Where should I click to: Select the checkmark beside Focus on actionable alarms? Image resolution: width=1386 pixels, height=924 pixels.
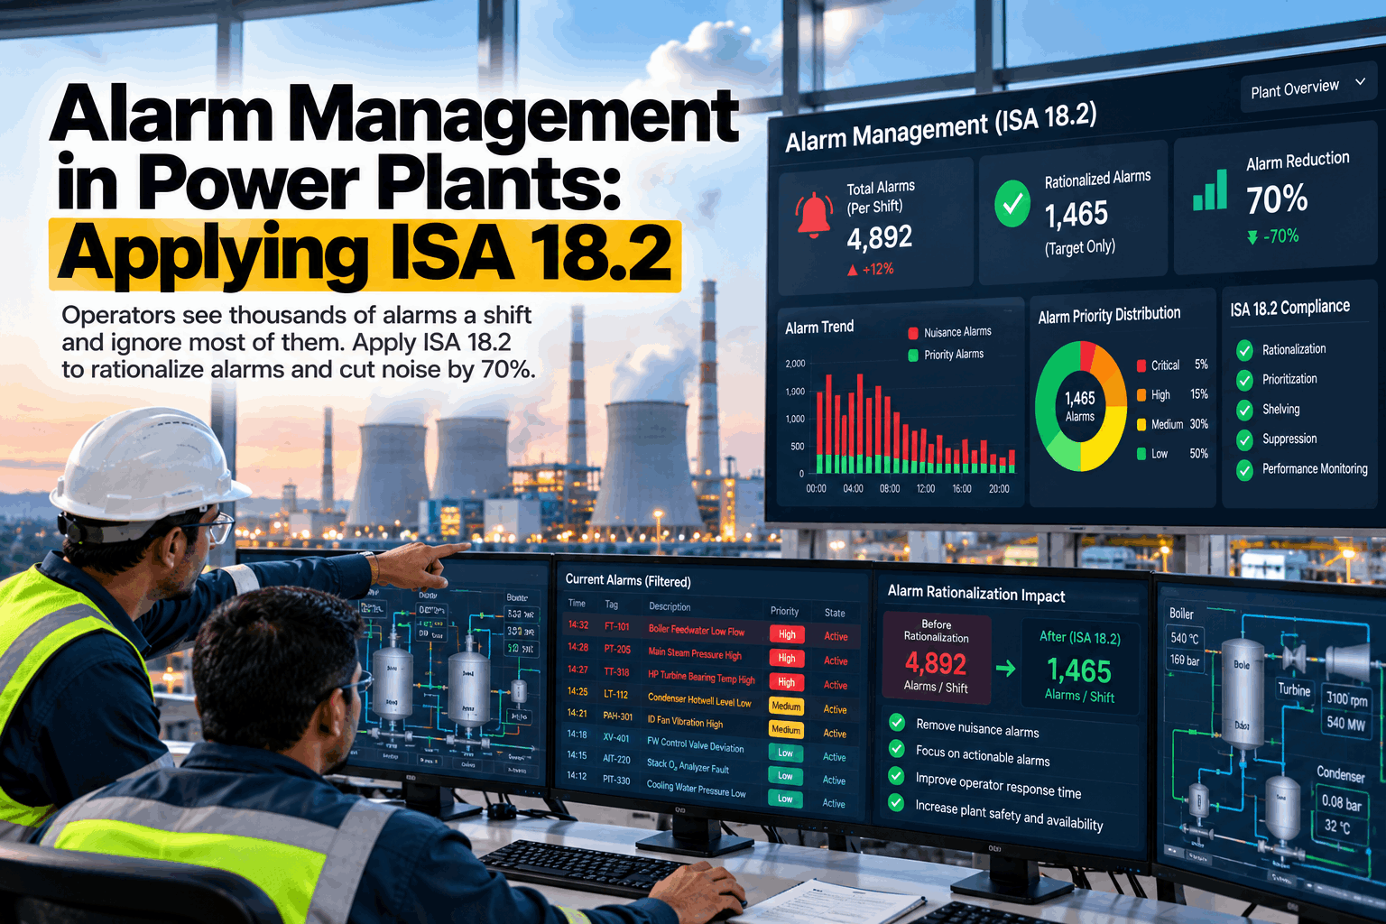(897, 748)
